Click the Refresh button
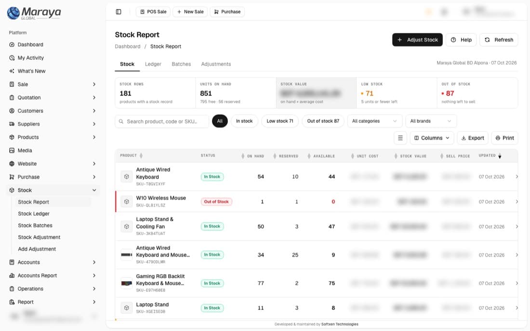The image size is (530, 331). pyautogui.click(x=499, y=40)
